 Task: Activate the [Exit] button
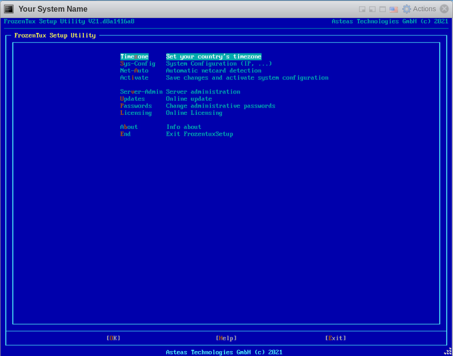pos(336,338)
